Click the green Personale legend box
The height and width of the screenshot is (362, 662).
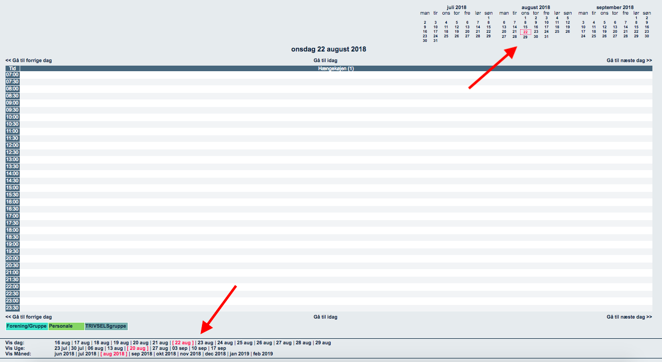tap(66, 327)
